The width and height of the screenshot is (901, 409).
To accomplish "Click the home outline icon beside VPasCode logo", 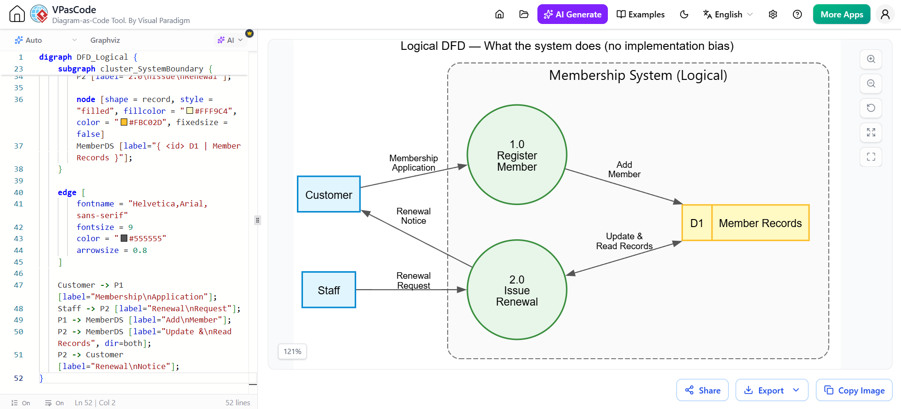I will click(x=17, y=14).
